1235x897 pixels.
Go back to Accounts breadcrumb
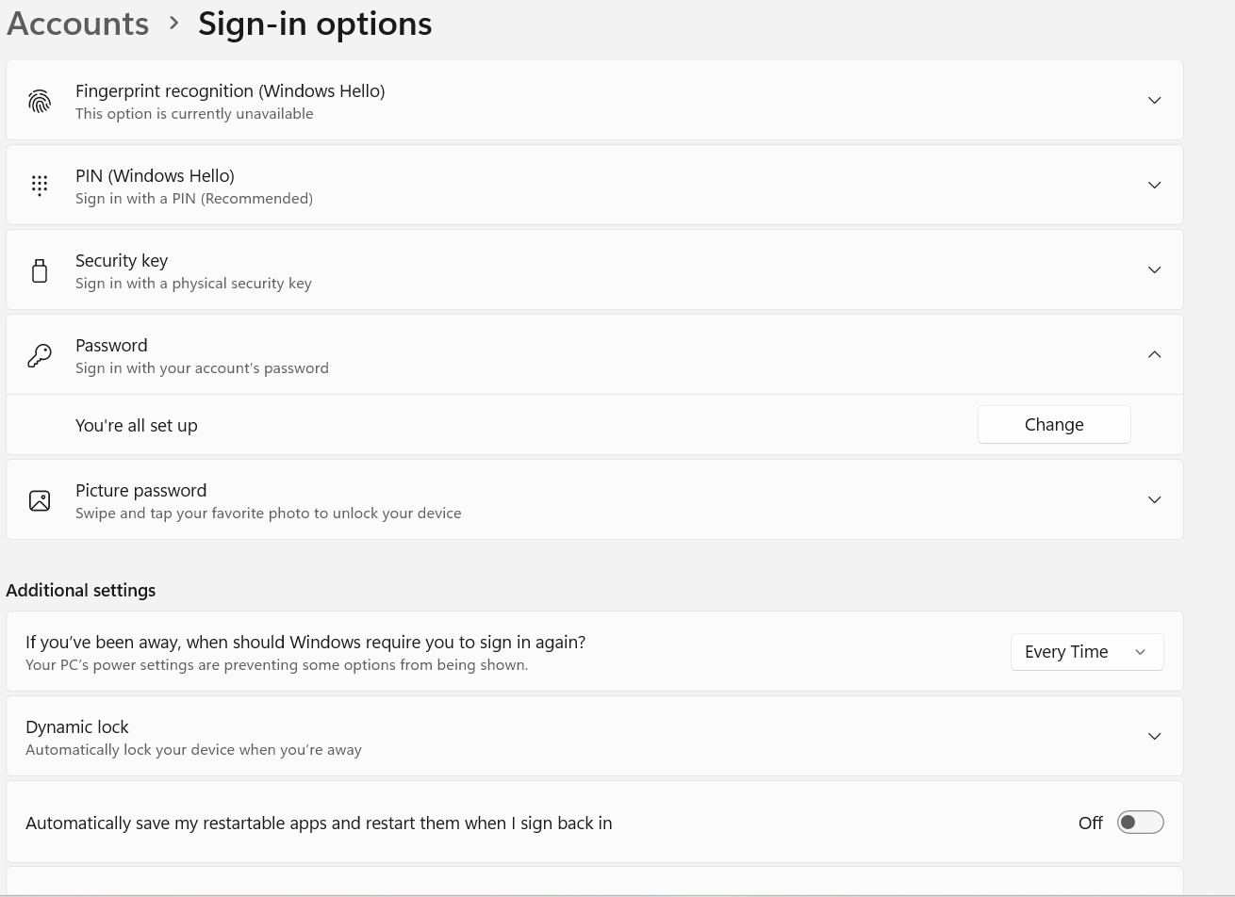point(77,24)
